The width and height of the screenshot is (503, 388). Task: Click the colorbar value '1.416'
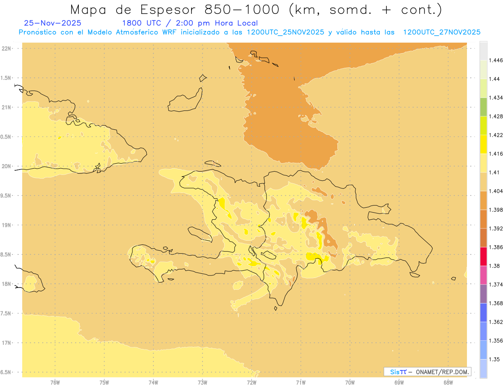point(497,154)
